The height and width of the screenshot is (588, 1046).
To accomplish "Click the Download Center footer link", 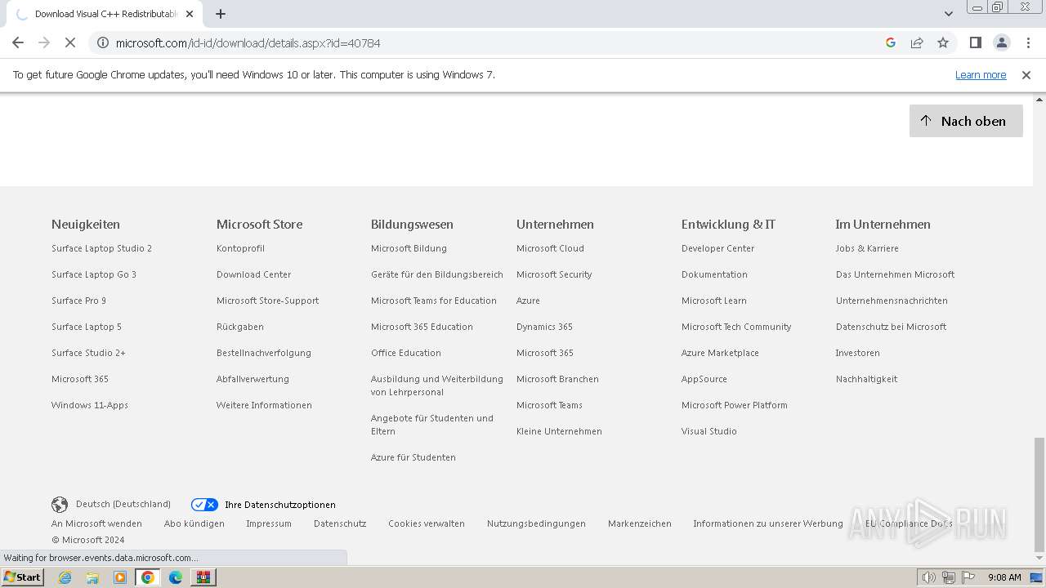I will (x=253, y=274).
